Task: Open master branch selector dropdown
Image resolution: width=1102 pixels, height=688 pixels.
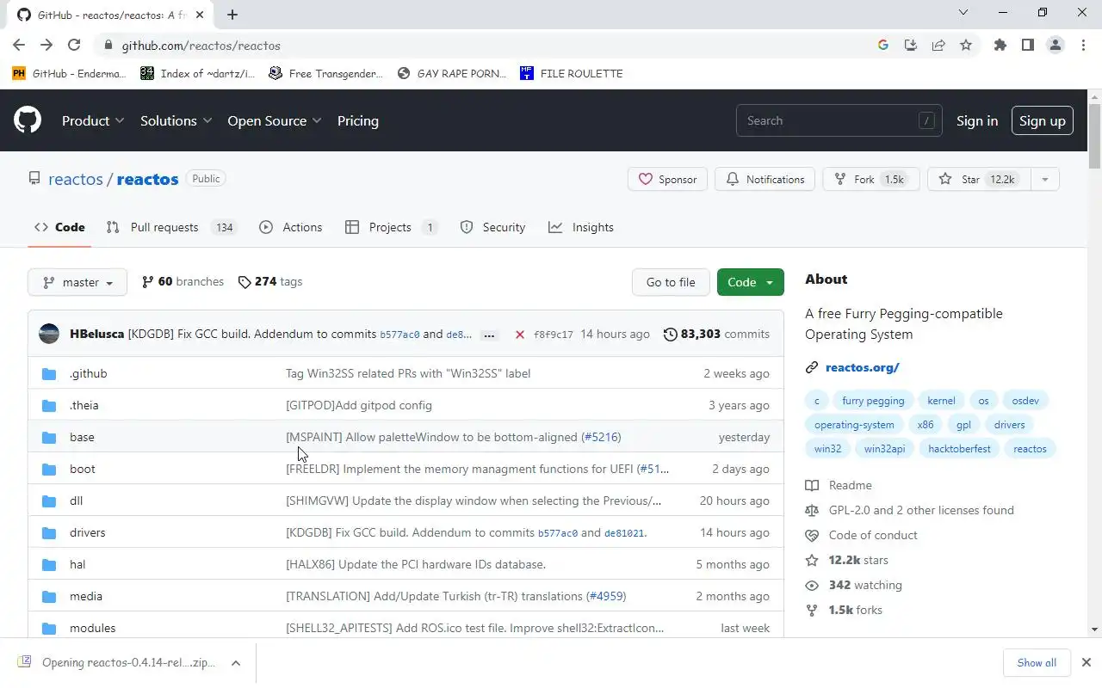Action: [x=77, y=282]
